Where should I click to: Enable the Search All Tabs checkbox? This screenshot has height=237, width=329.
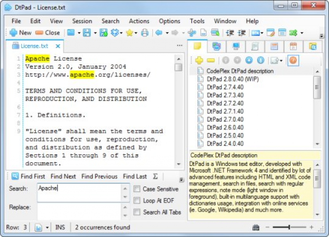pos(137,212)
